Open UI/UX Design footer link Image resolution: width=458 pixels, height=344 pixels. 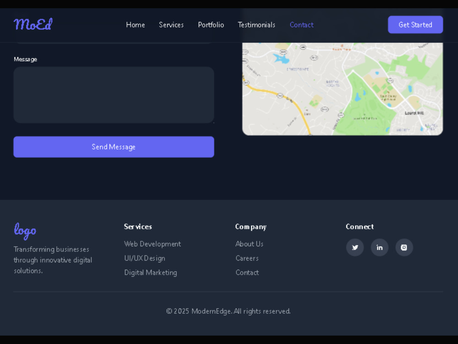click(145, 258)
